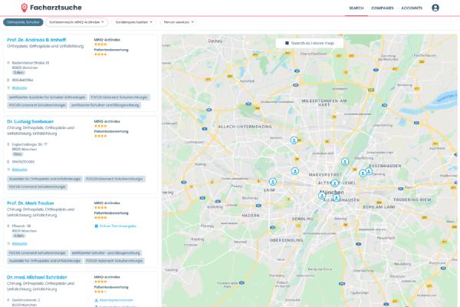Screen dimensions: 460x307
Task: Click MINQ-Ärzteindex star rating for Imhoff
Action: (100, 45)
